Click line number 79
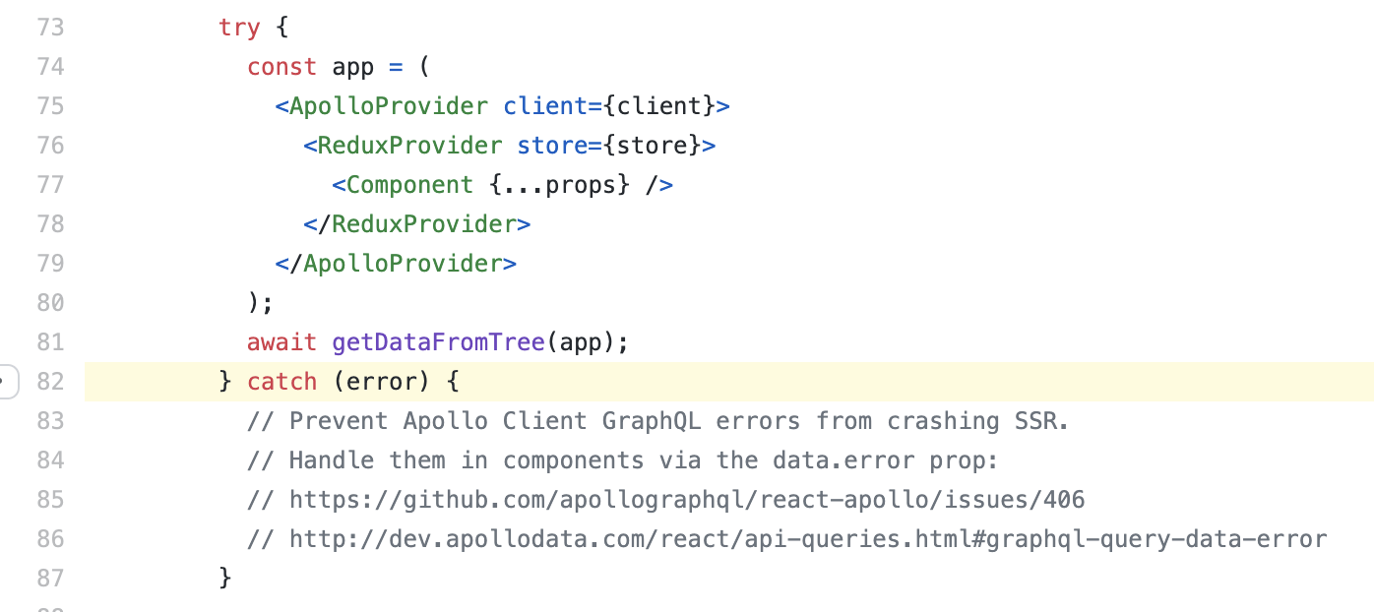Viewport: 1374px width, 612px height. tap(50, 264)
